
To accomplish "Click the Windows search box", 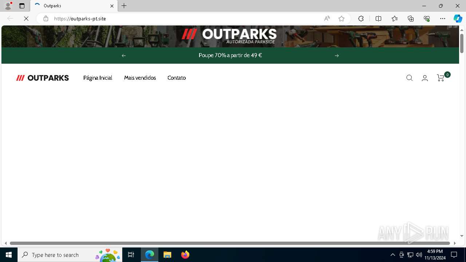I will (x=69, y=255).
